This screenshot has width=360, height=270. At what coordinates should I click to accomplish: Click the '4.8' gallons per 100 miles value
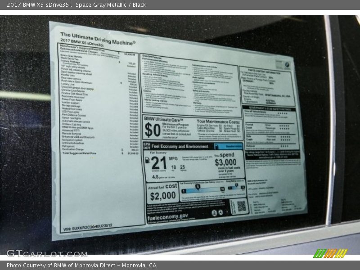[155, 177]
